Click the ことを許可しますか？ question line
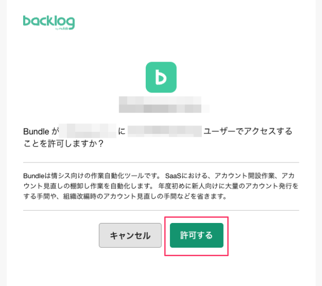 click(x=64, y=144)
